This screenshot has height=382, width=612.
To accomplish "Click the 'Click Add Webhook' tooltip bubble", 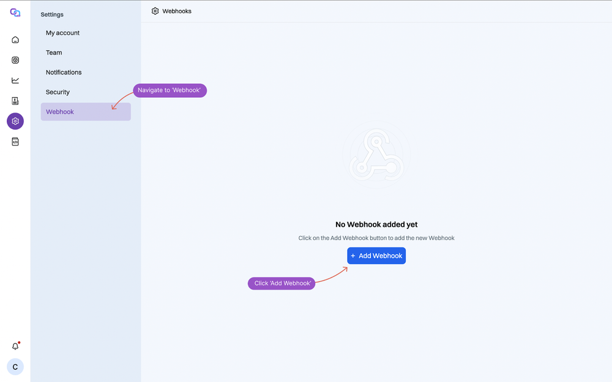I will coord(282,284).
